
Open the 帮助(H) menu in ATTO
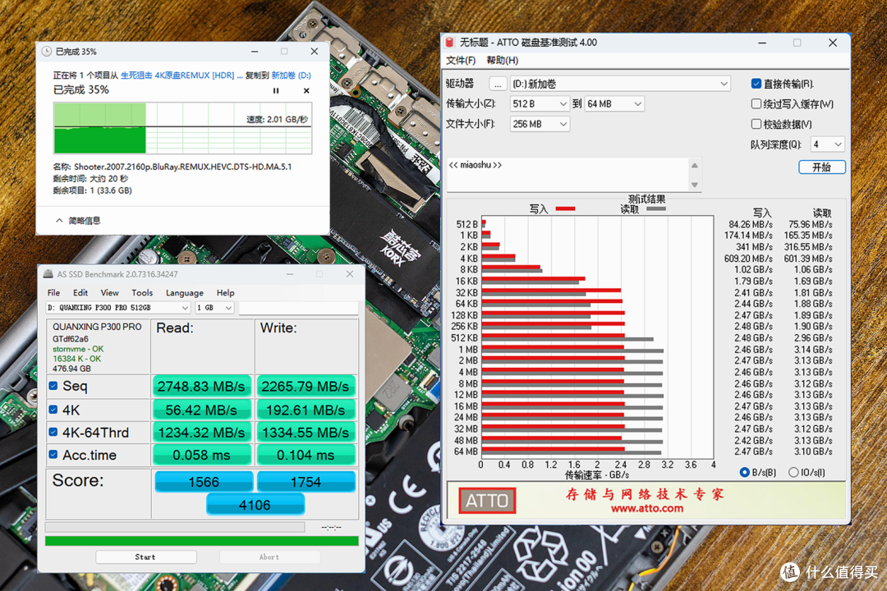(503, 61)
